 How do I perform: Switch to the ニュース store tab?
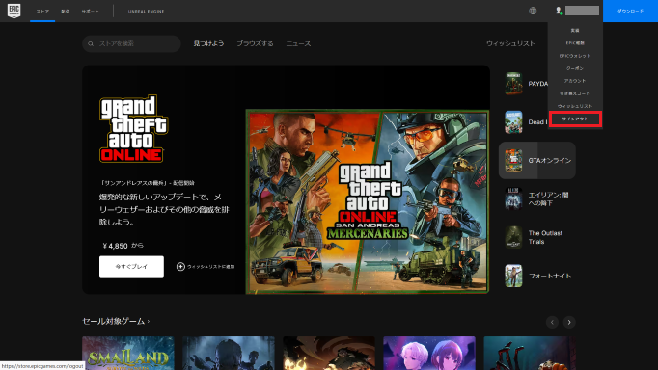298,43
